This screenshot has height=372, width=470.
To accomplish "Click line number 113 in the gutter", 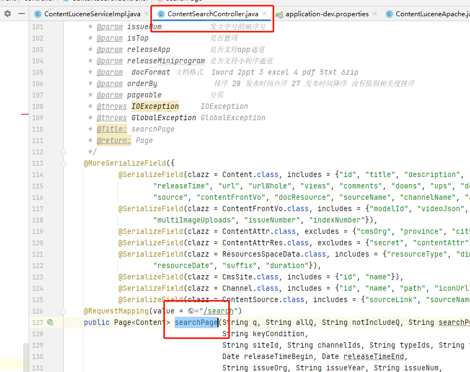I will point(37,164).
